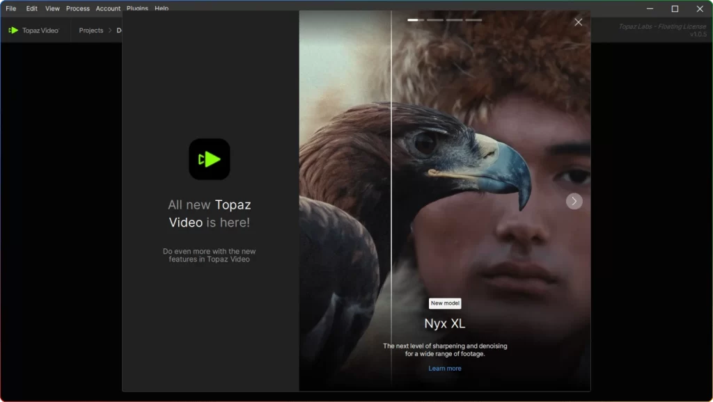The width and height of the screenshot is (713, 402).
Task: Click the Topaz Video logo icon
Action: pos(13,30)
